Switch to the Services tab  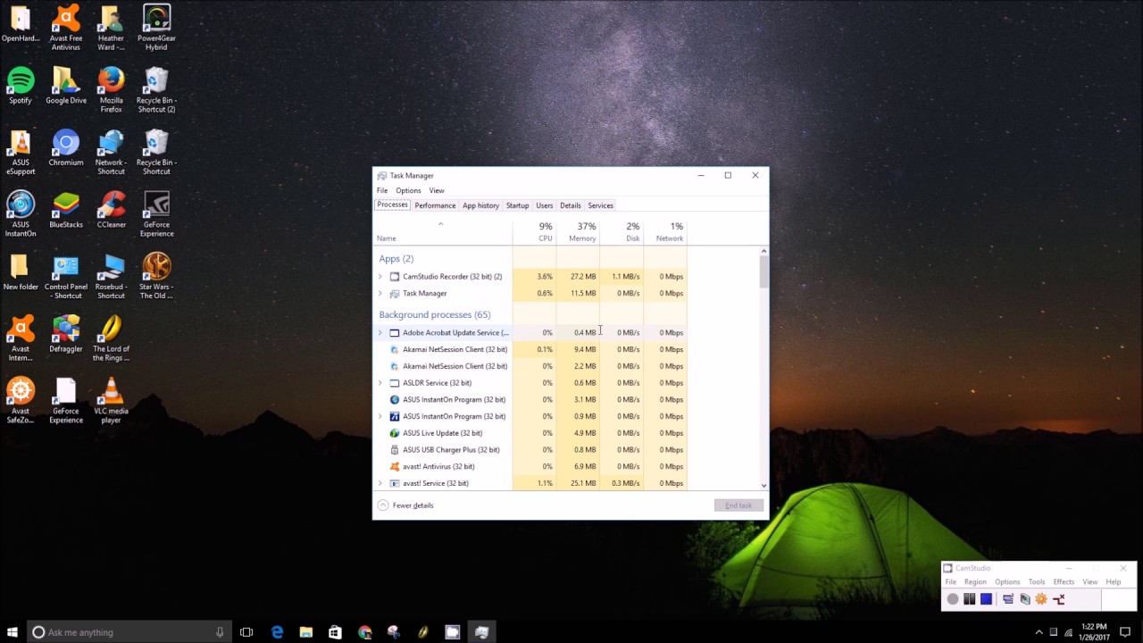pyautogui.click(x=600, y=205)
